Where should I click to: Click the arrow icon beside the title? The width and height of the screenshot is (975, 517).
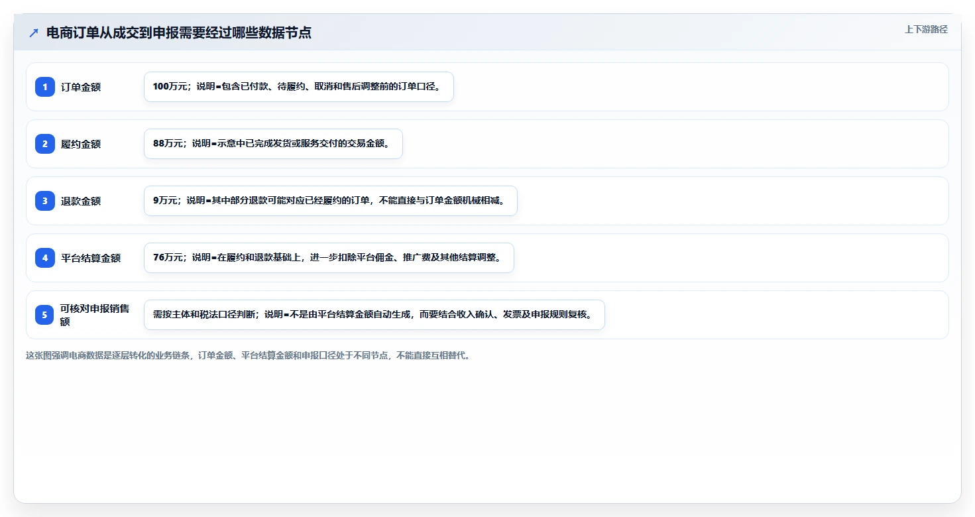coord(34,32)
